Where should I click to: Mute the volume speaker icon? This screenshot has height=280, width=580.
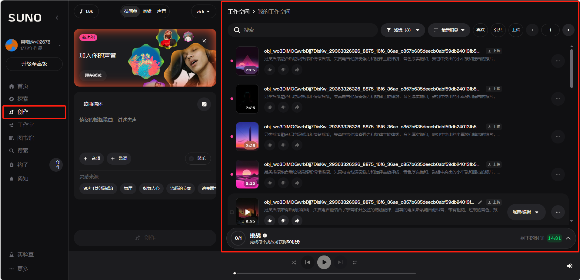pos(569,266)
